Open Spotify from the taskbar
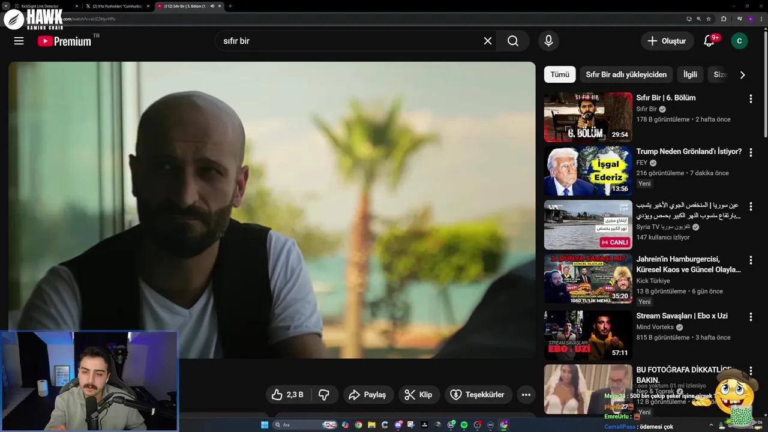 464,425
